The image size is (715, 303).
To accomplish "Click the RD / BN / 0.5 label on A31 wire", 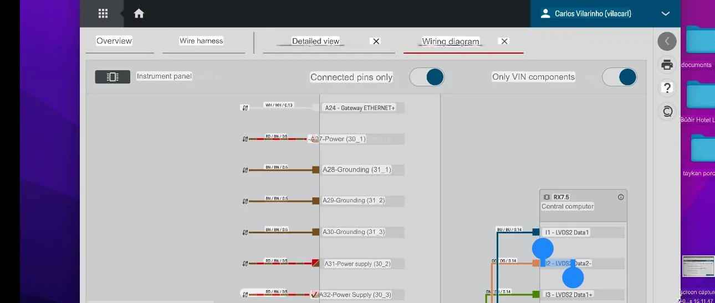I will [276, 260].
